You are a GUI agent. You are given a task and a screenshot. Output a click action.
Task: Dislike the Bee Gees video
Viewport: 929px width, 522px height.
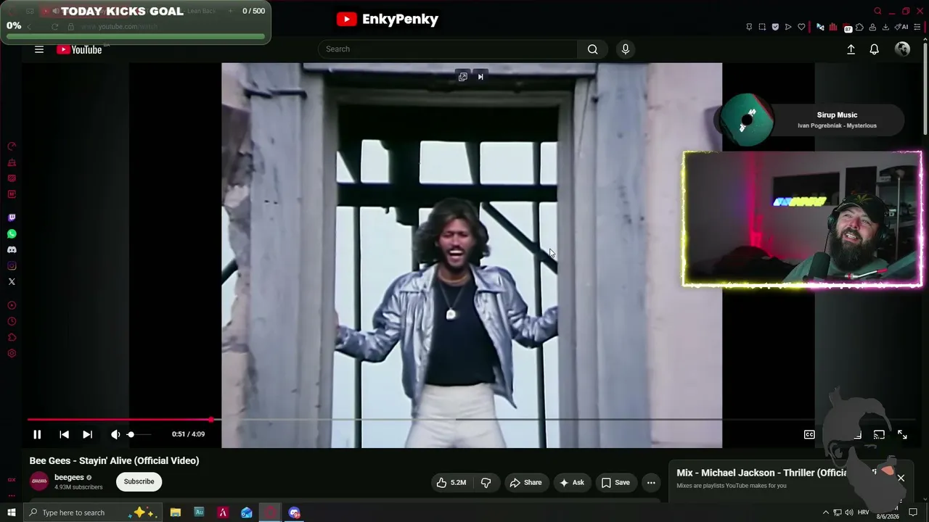tap(486, 482)
